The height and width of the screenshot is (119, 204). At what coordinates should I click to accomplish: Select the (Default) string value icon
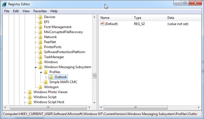(102, 24)
